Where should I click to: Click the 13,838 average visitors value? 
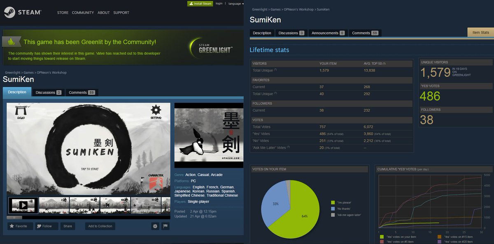click(369, 70)
